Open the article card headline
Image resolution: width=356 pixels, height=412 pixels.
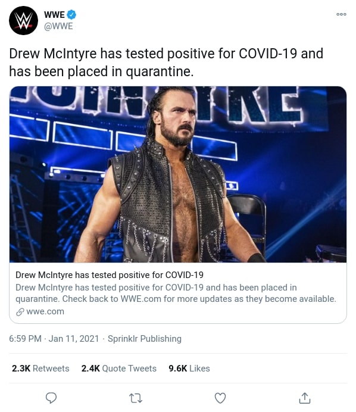click(x=110, y=275)
